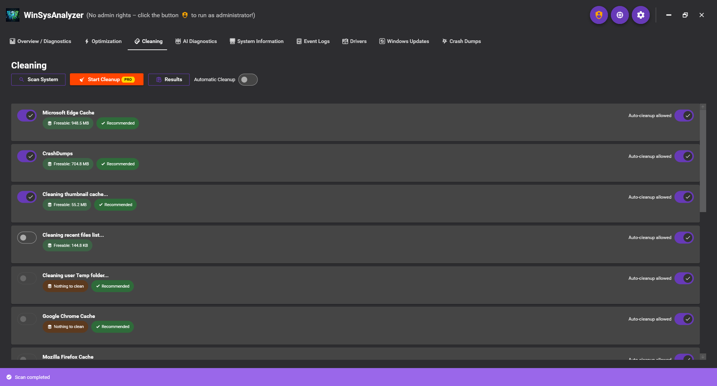View the Crash Dumps tab

pyautogui.click(x=461, y=41)
